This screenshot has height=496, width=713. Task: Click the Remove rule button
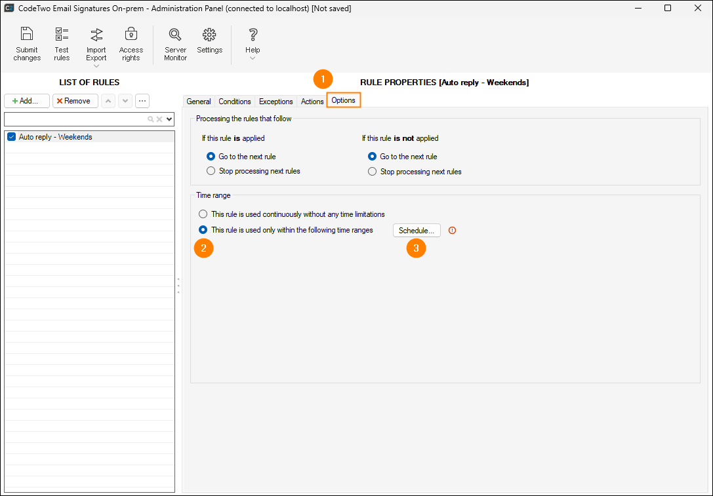coord(75,101)
